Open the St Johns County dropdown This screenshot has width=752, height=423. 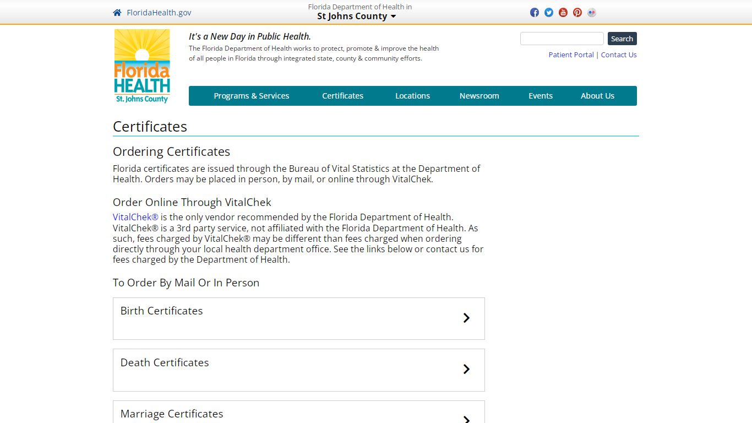pos(356,16)
